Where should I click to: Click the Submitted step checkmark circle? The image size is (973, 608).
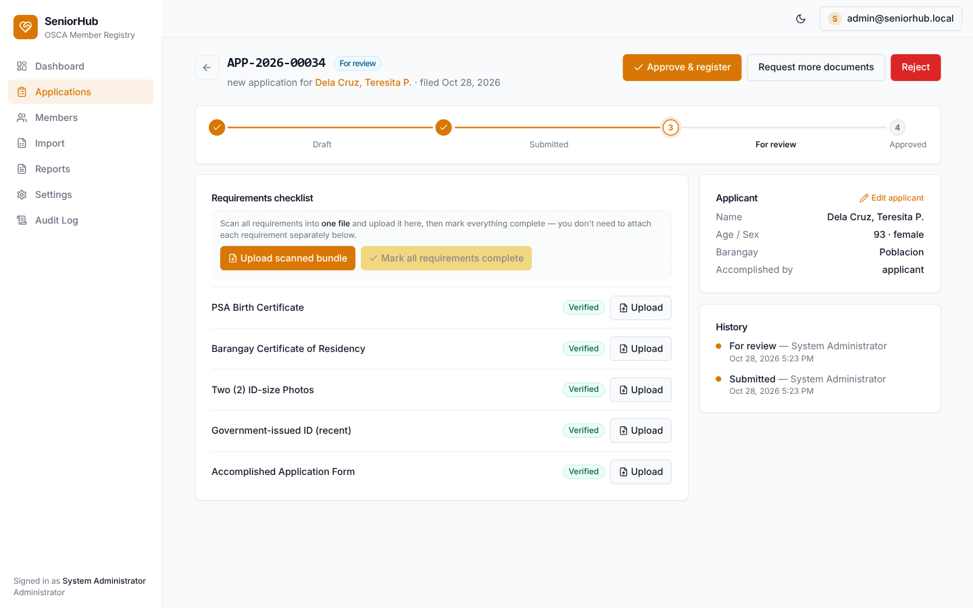443,127
